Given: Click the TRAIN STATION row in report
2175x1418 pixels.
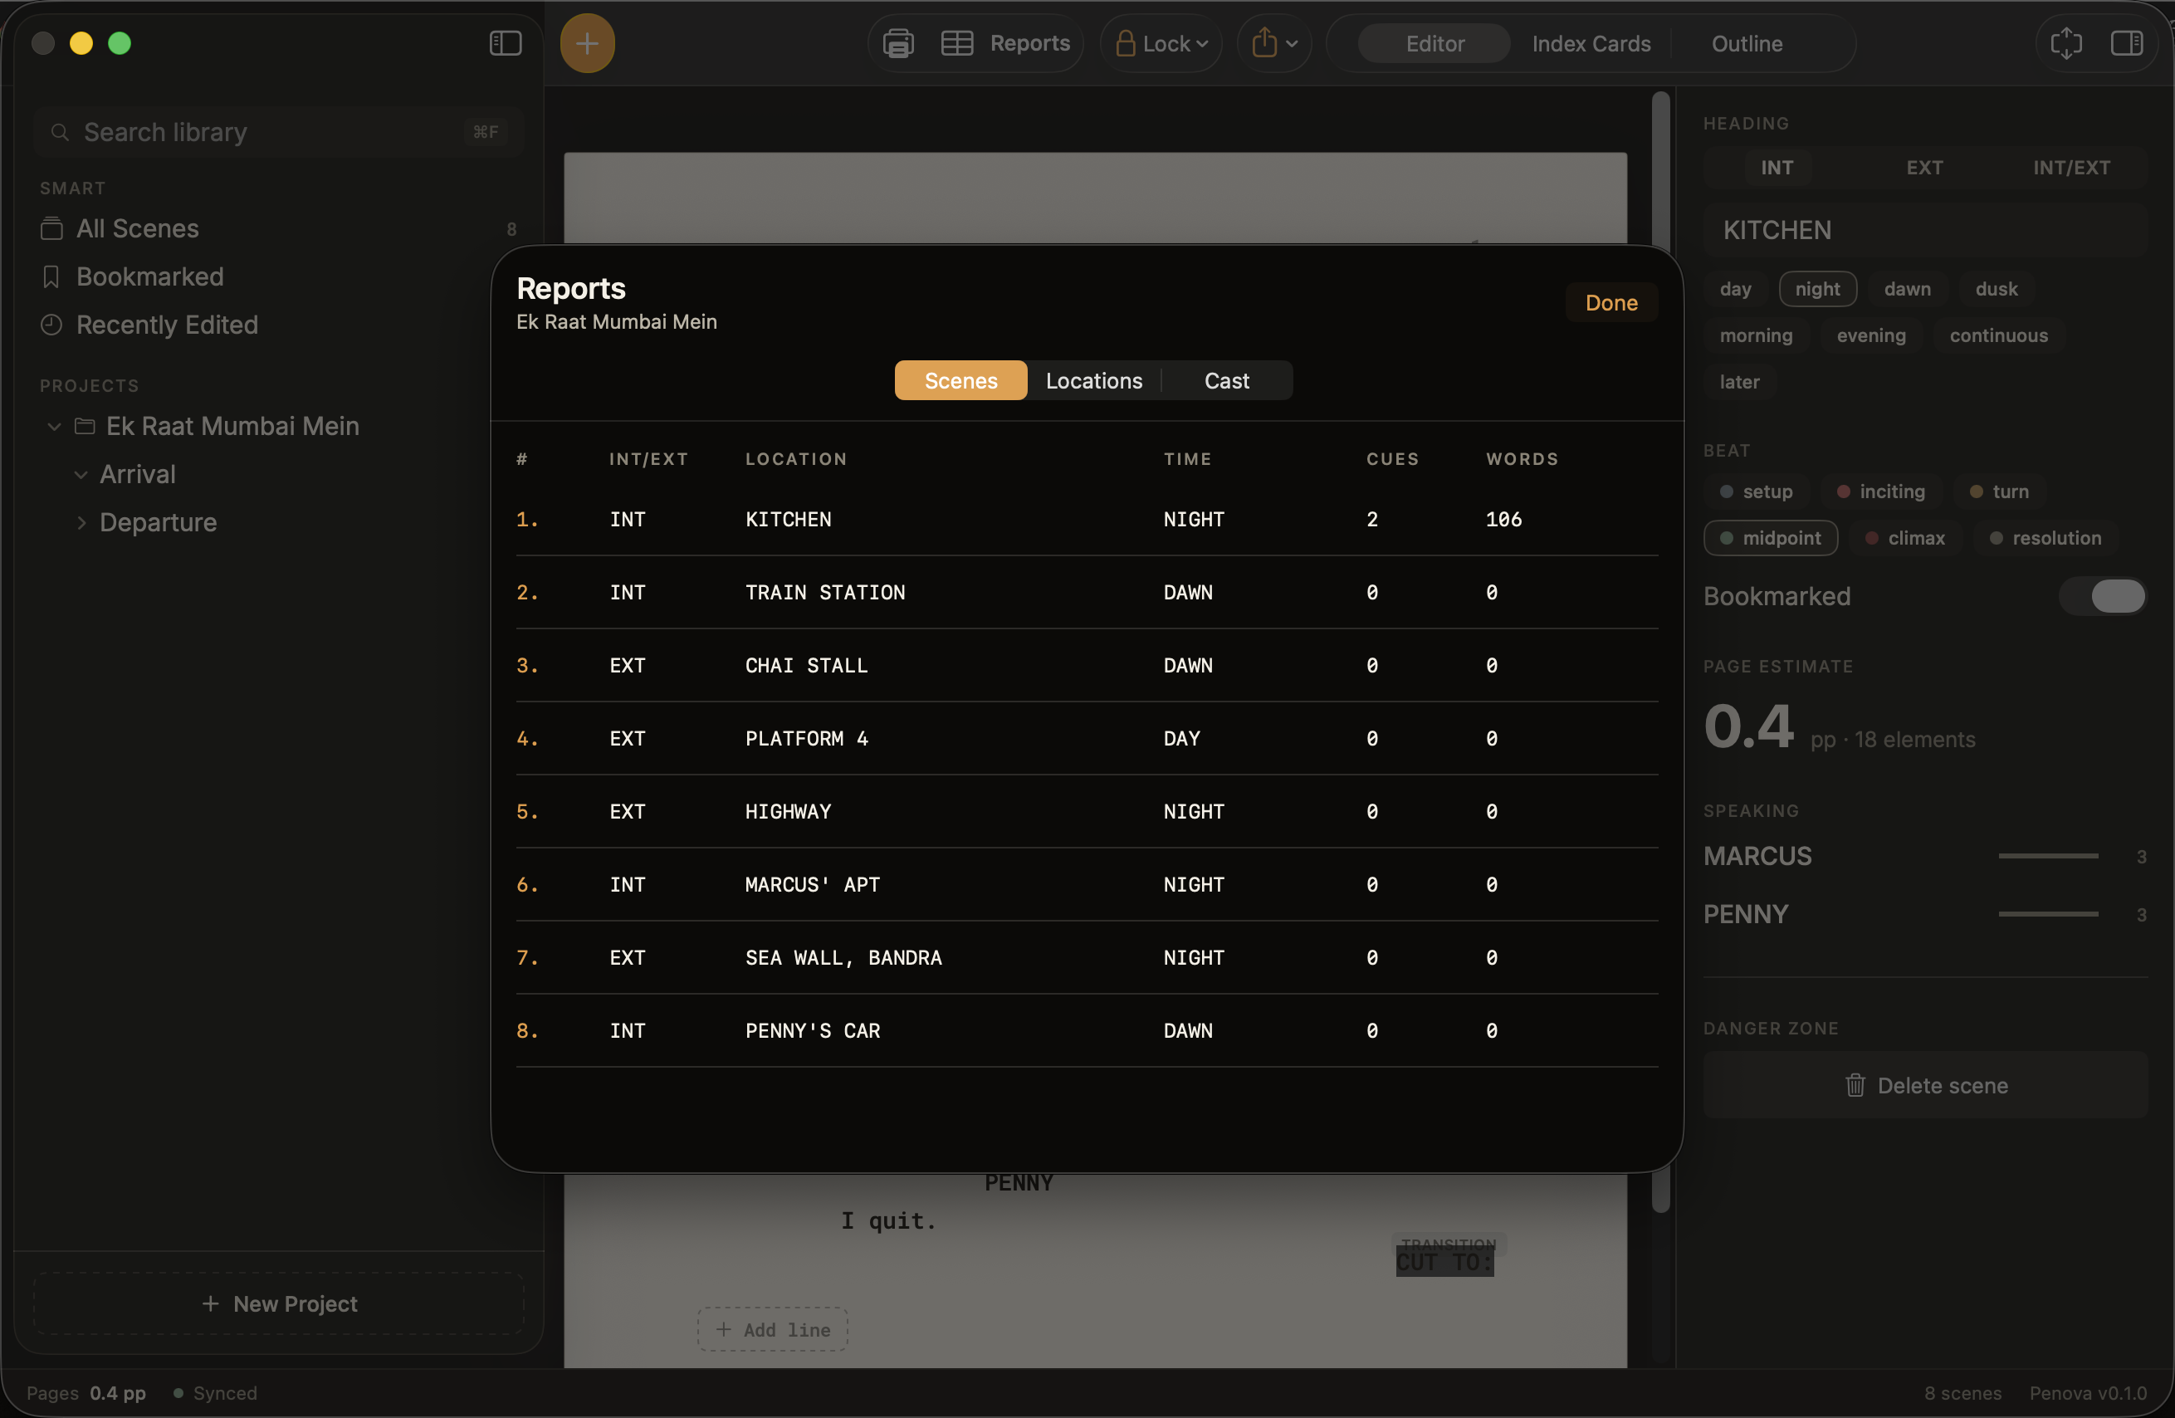Looking at the screenshot, I should 1087,592.
